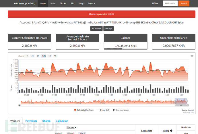This screenshot has height=134, width=198.
Task: Set chart zoom to 3h
Action: 32,56
